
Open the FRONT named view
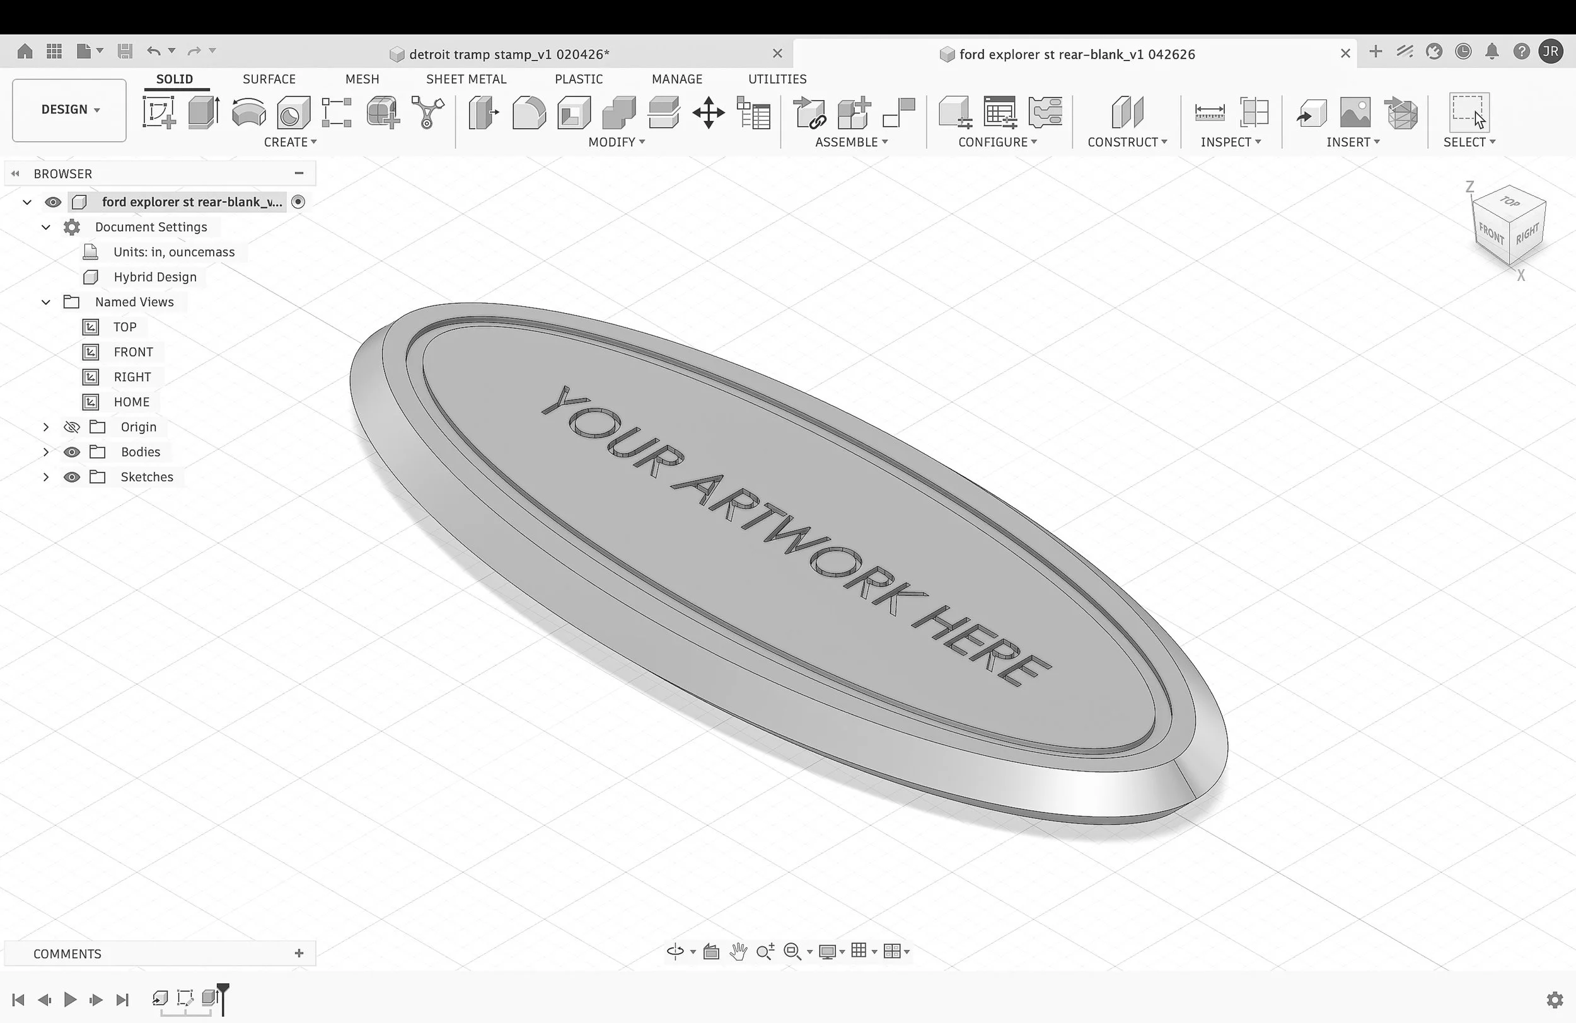pyautogui.click(x=133, y=352)
